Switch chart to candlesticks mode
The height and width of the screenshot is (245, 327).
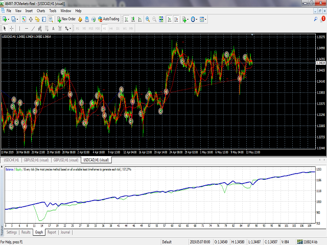[133, 19]
